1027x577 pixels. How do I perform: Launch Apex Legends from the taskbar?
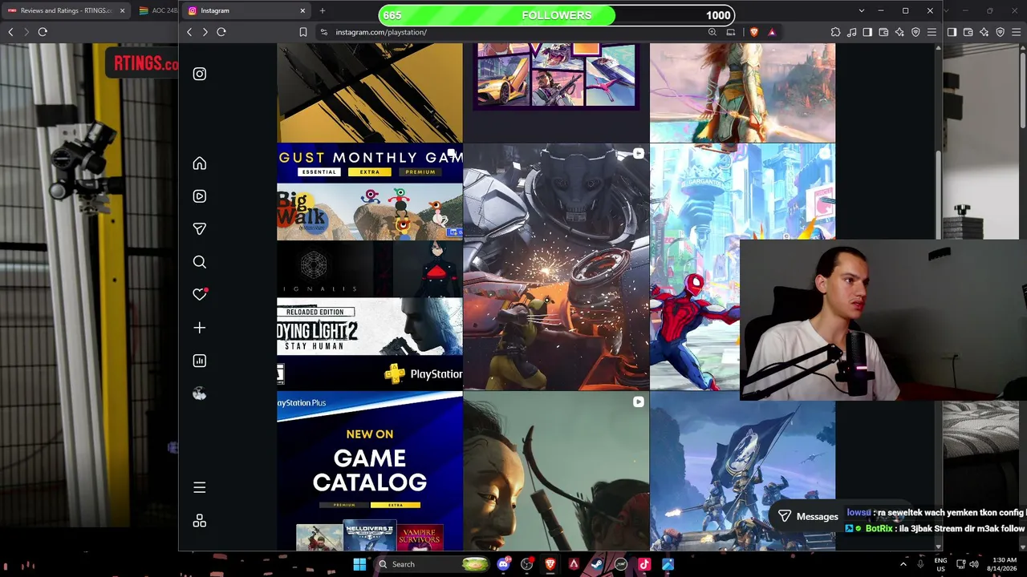574,564
